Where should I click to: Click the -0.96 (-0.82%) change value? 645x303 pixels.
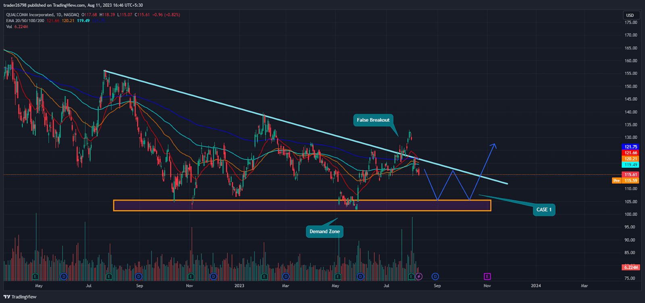click(x=166, y=15)
